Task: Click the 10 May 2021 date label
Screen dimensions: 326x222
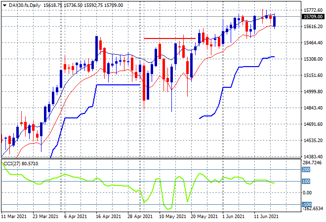Action: coord(172,217)
